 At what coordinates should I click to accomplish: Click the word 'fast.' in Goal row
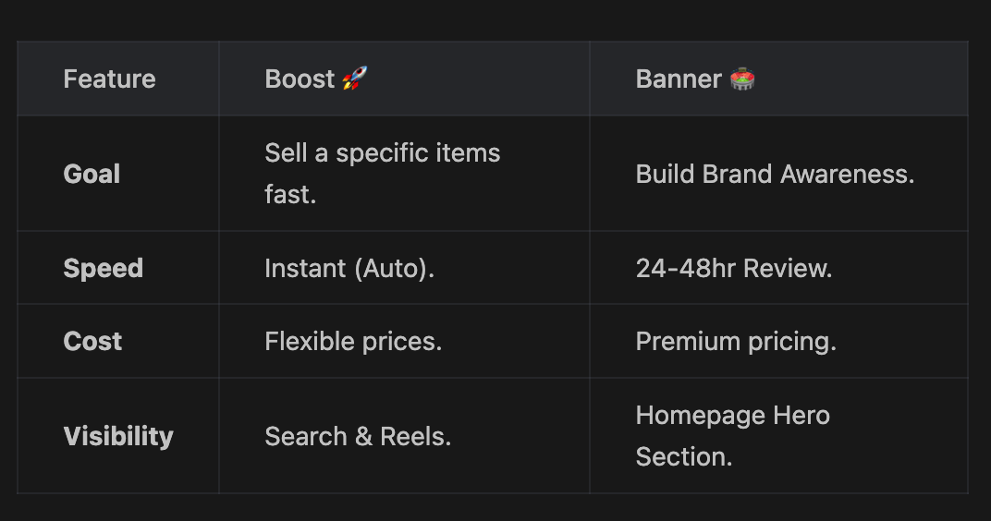[290, 195]
